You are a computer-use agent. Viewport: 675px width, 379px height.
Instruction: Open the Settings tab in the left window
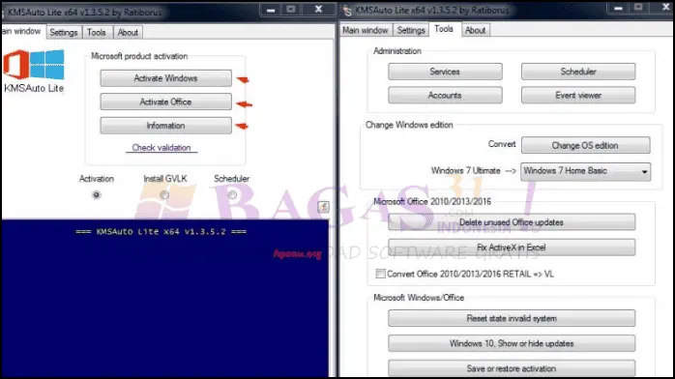(x=63, y=32)
